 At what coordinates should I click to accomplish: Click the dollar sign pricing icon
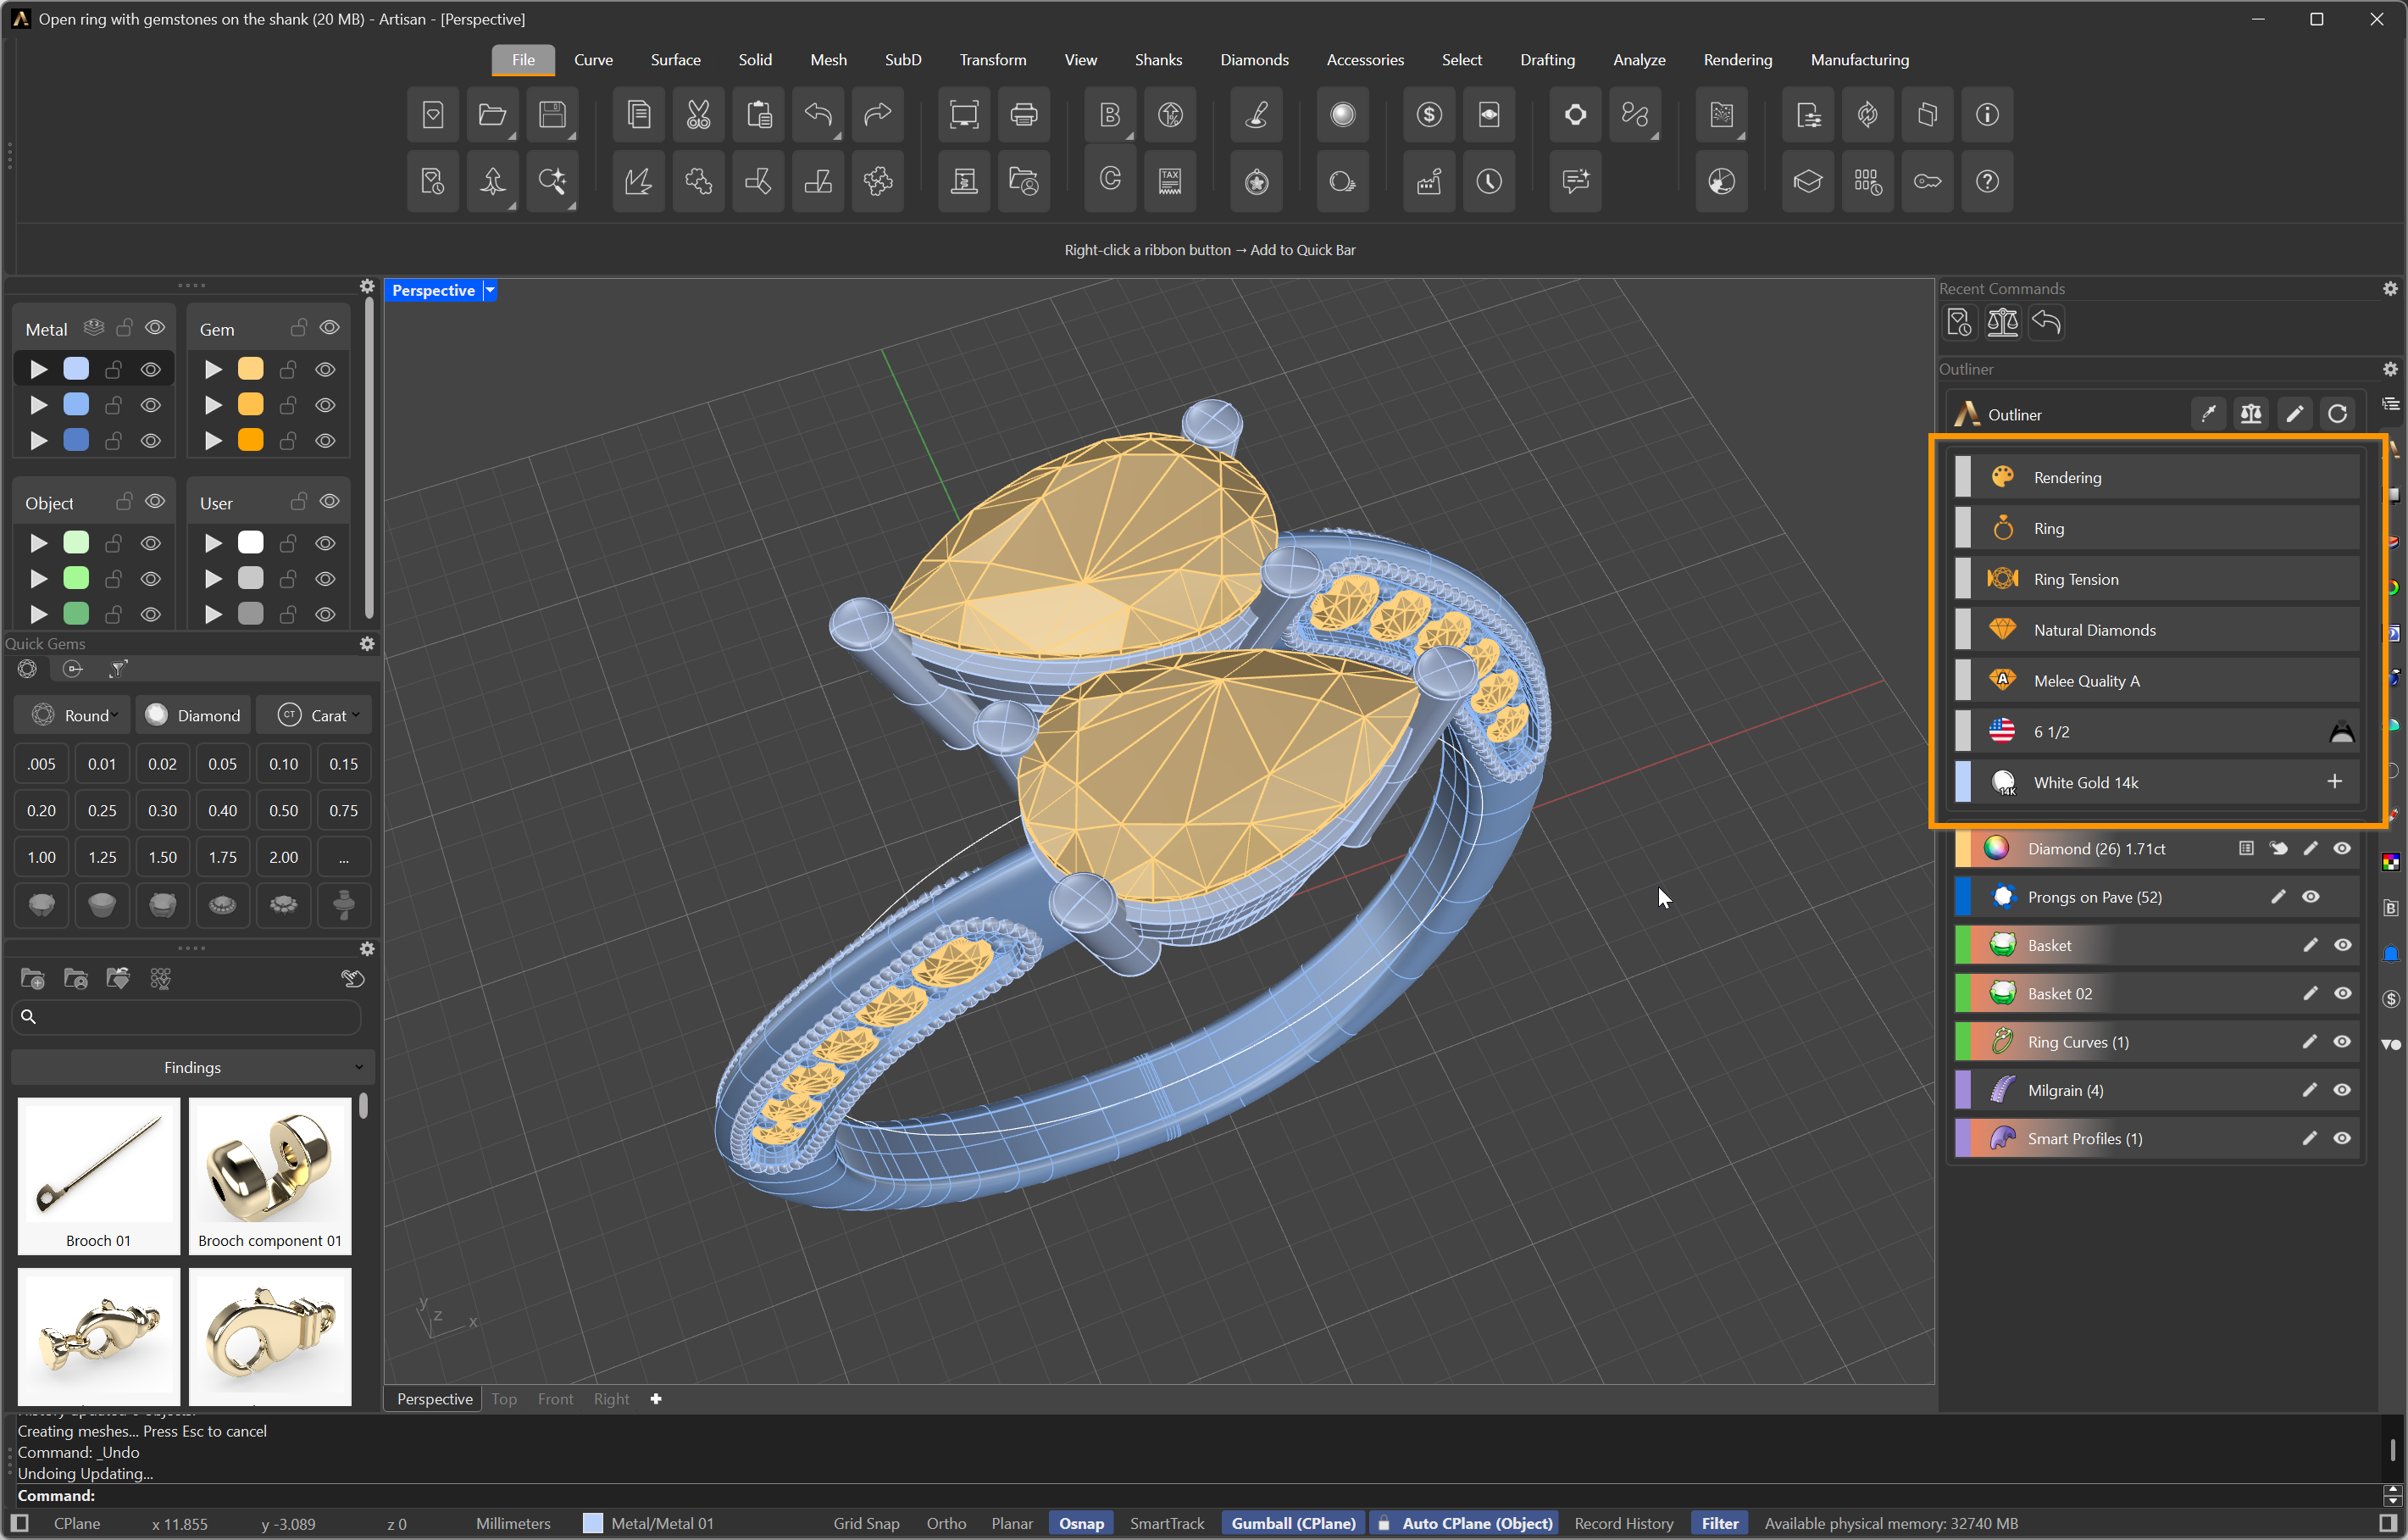click(x=1429, y=115)
